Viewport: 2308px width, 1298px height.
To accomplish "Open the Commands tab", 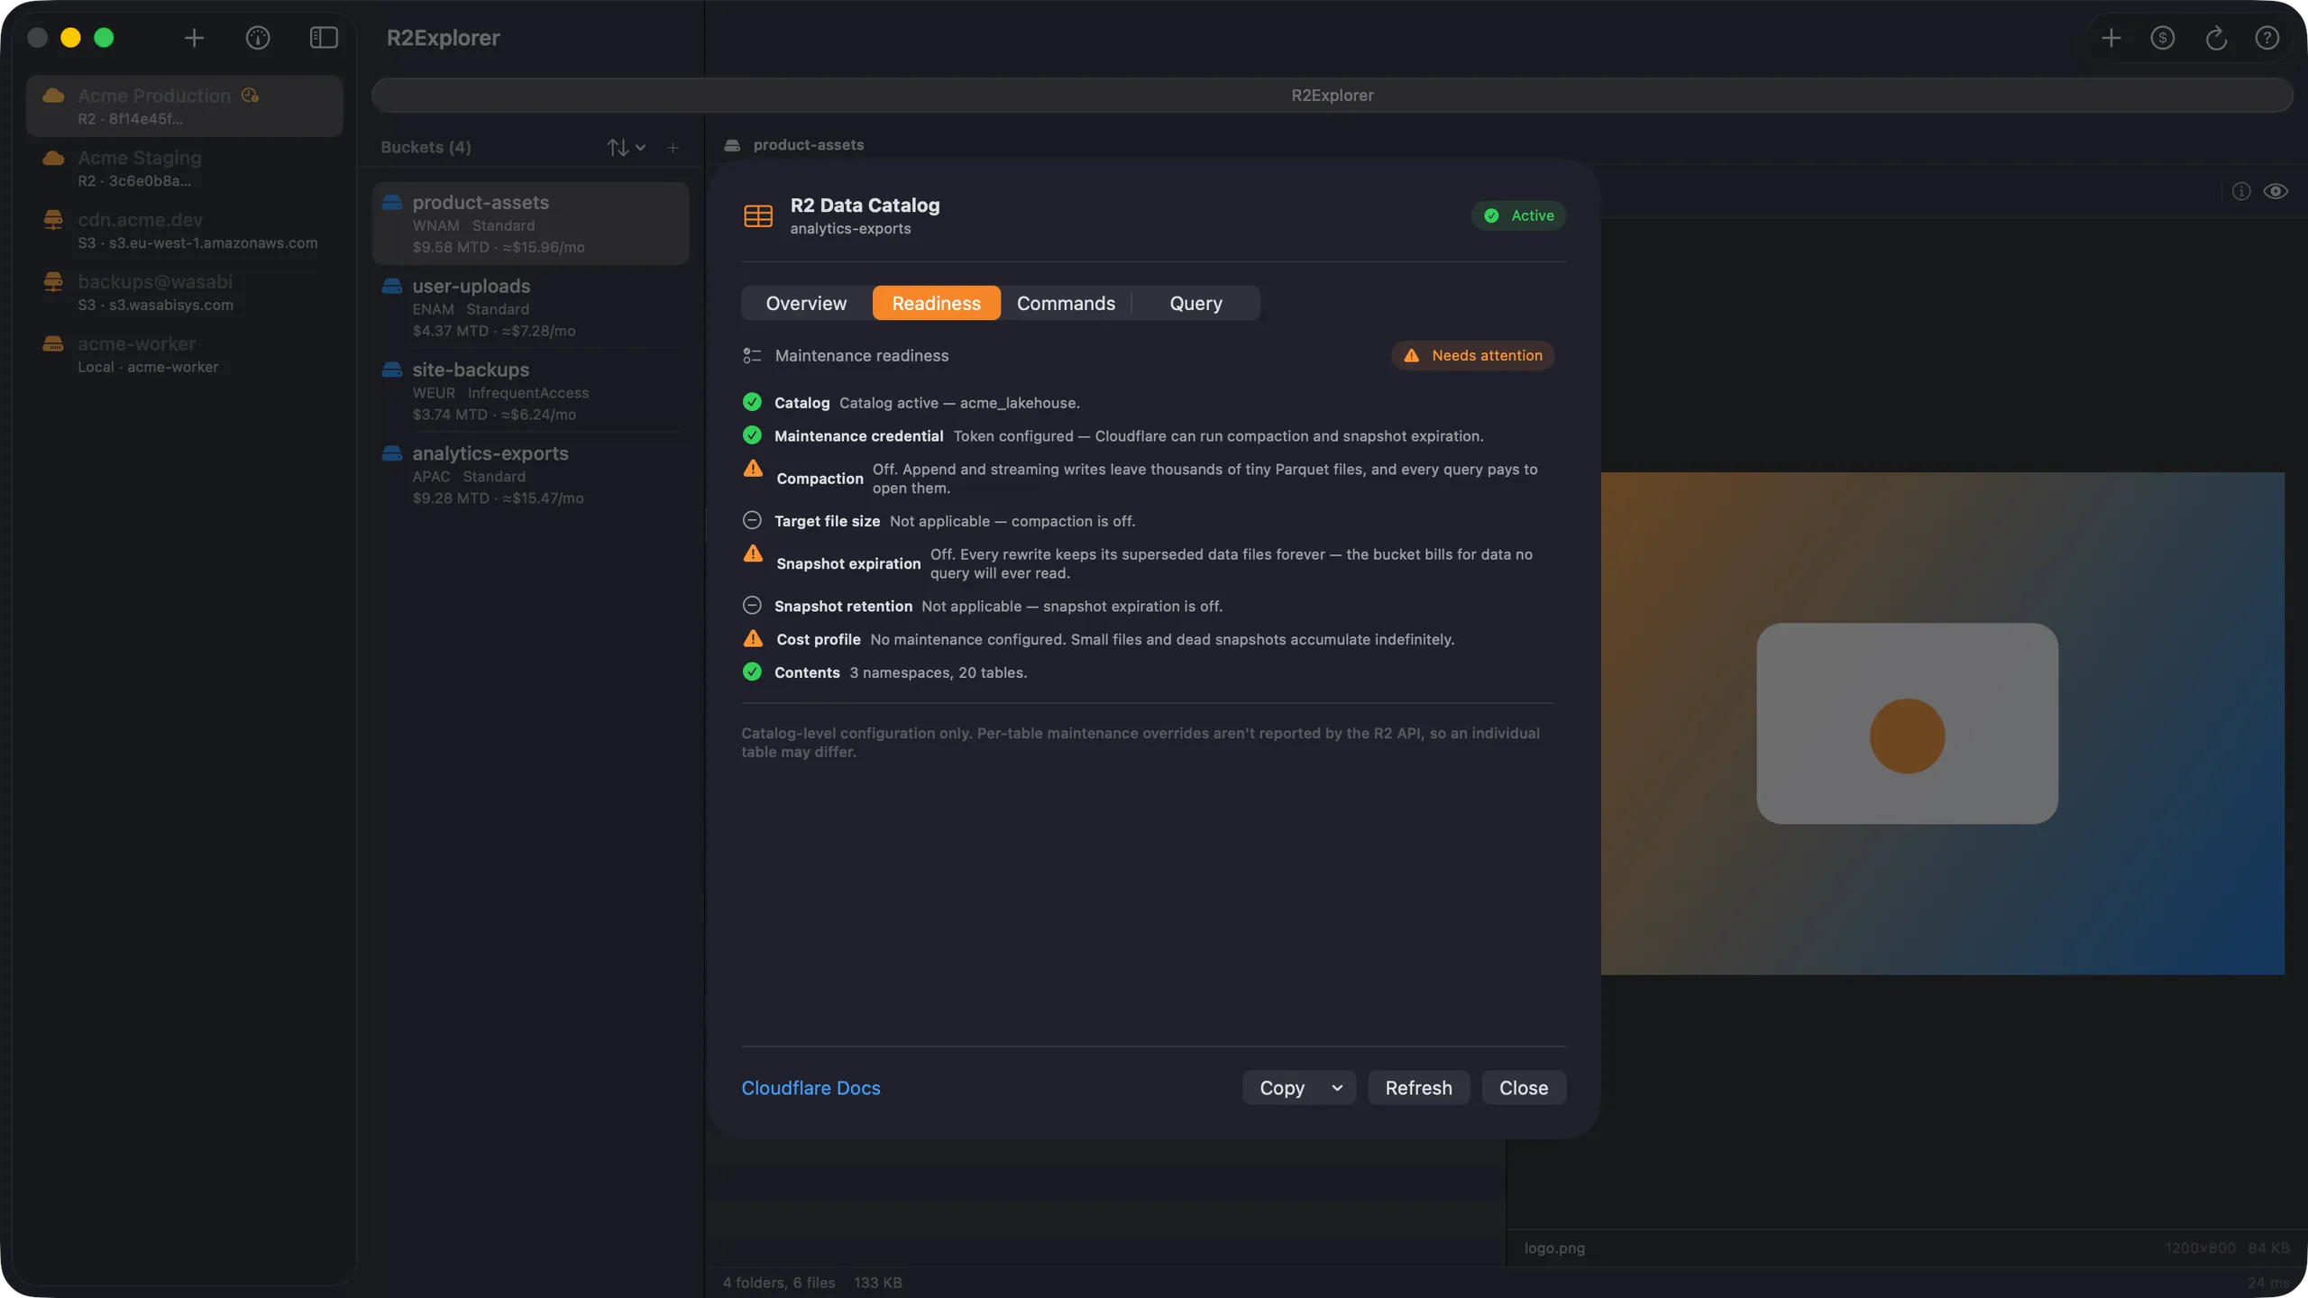I will click(x=1066, y=303).
